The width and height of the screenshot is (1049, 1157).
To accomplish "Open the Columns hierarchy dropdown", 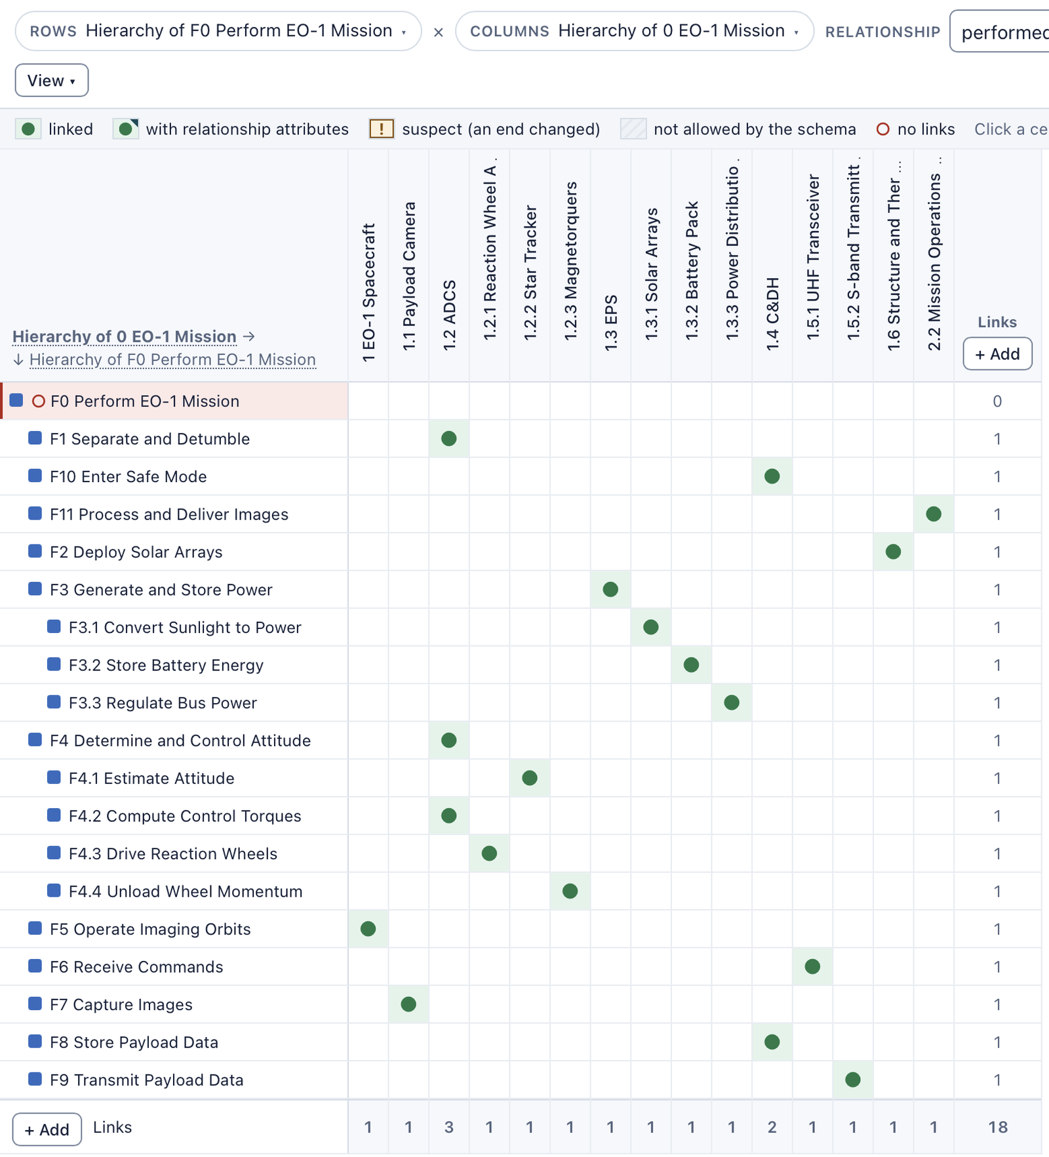I will (x=634, y=31).
